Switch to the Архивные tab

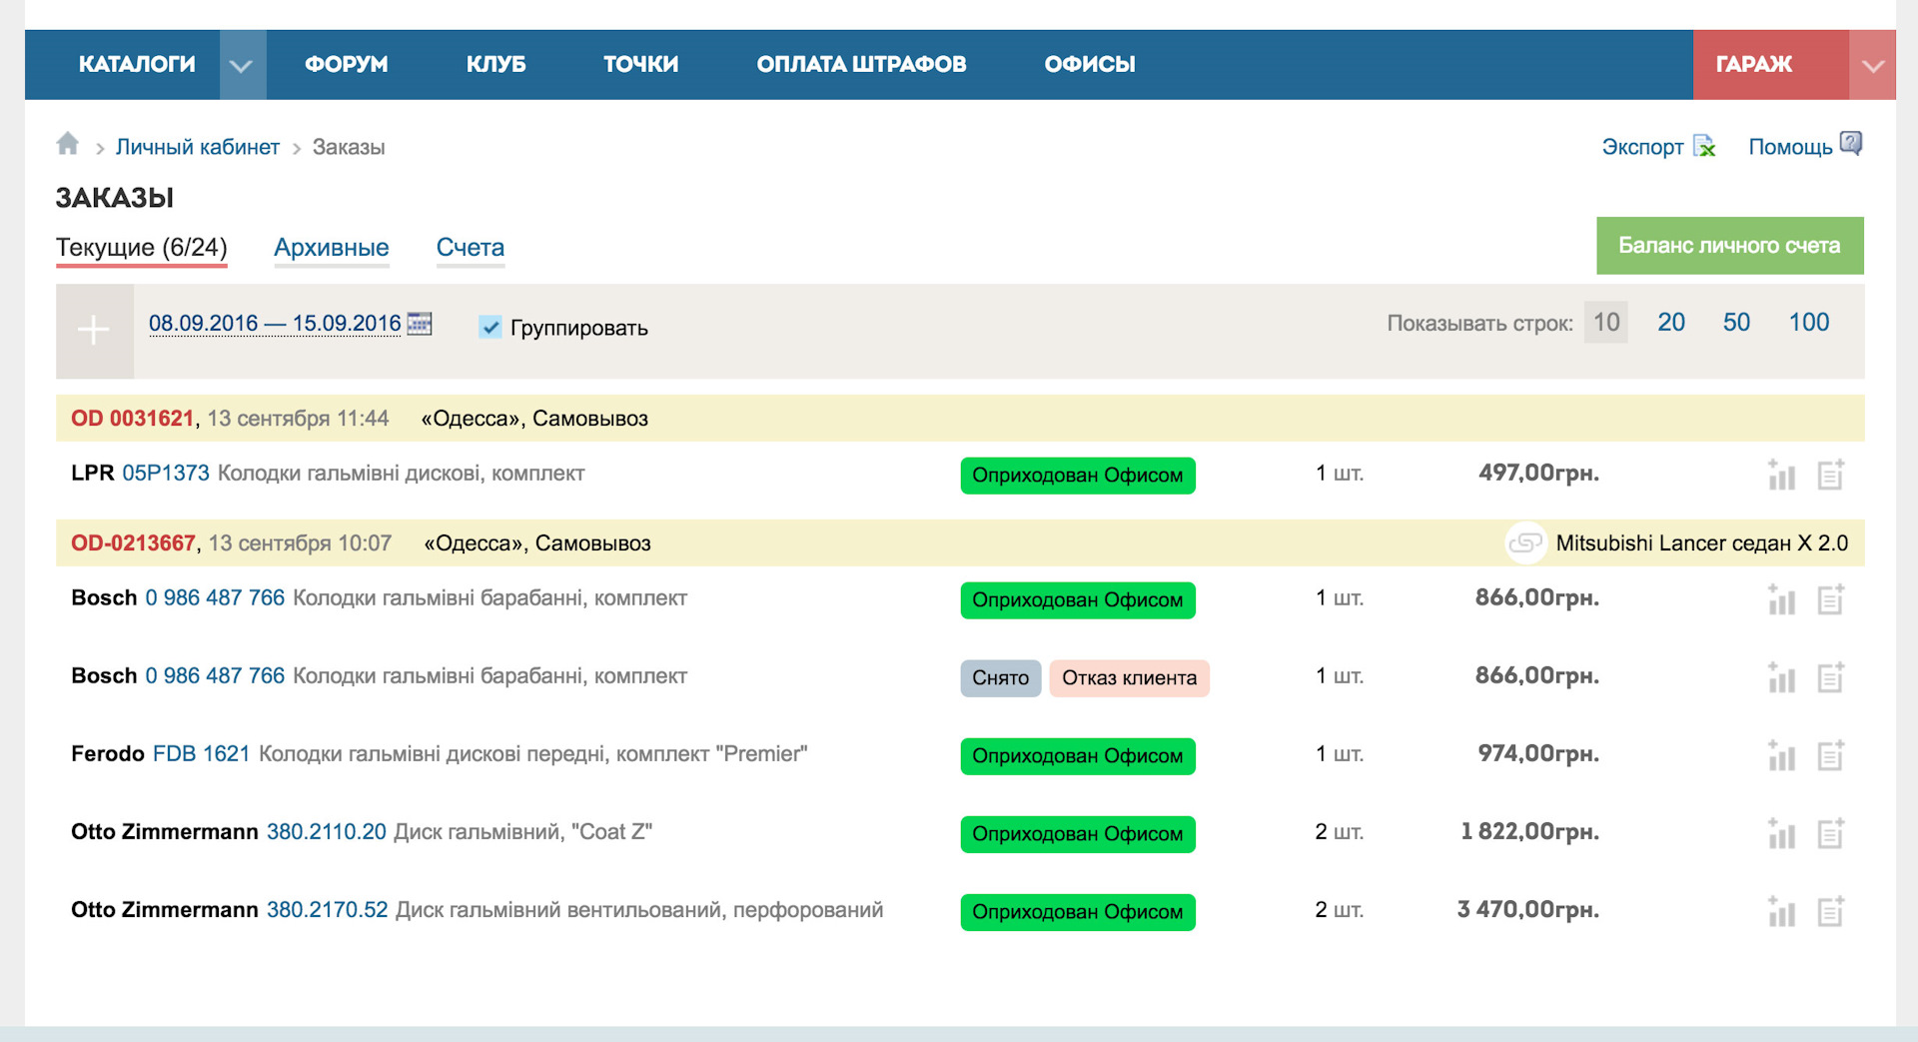point(332,248)
